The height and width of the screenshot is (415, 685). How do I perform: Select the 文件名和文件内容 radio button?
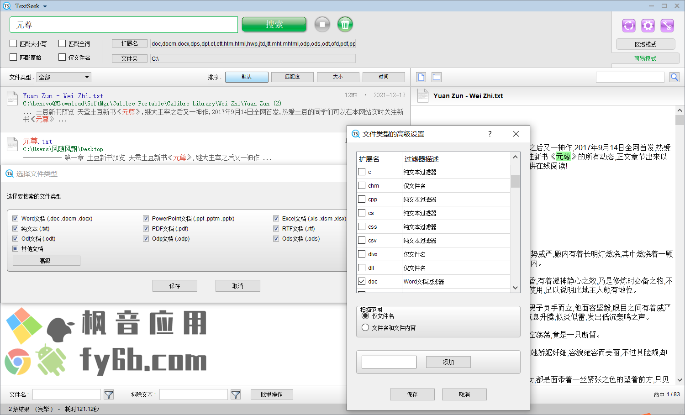click(x=365, y=327)
